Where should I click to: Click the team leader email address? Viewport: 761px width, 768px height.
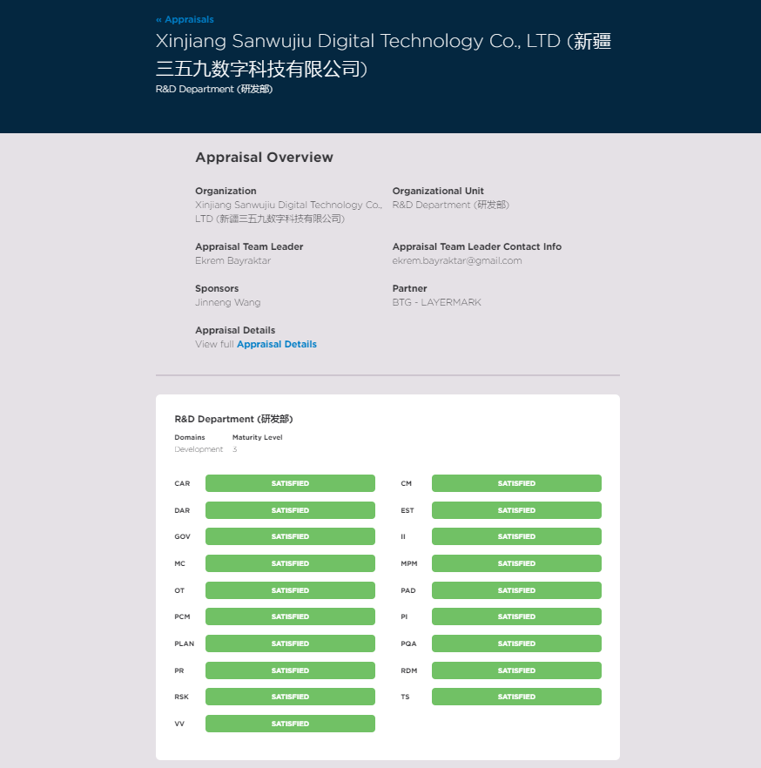click(456, 260)
